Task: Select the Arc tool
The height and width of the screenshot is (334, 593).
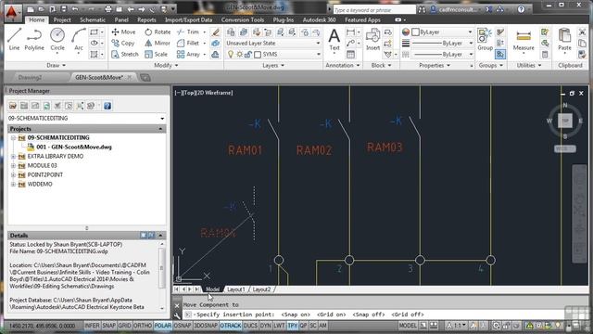Action: point(79,39)
